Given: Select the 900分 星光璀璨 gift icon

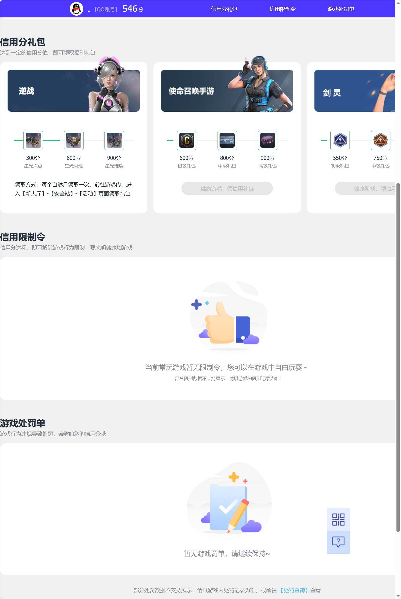Looking at the screenshot, I should (x=114, y=140).
